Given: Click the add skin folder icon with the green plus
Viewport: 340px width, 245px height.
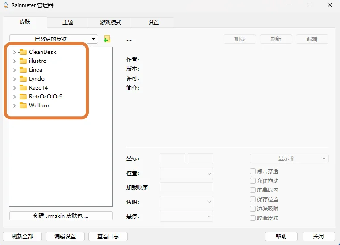Looking at the screenshot, I should pyautogui.click(x=107, y=39).
